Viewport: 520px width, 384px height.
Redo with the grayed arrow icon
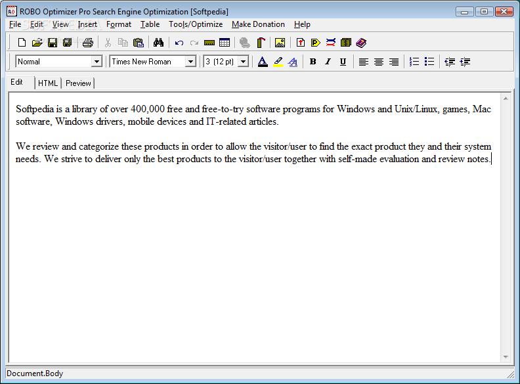(194, 43)
